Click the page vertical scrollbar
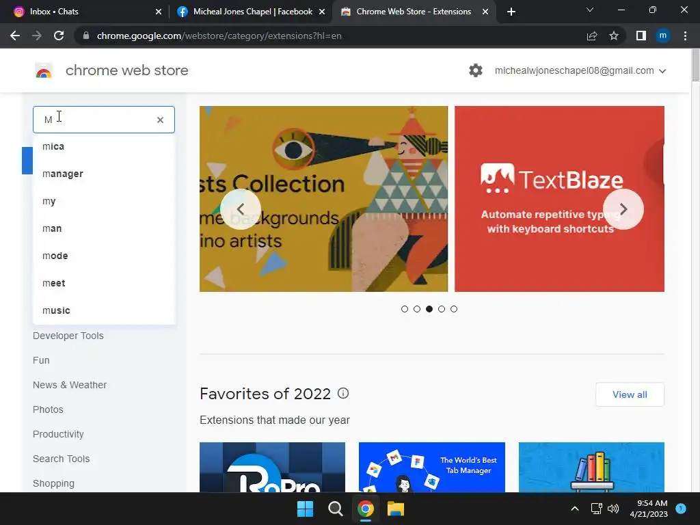 (695, 65)
